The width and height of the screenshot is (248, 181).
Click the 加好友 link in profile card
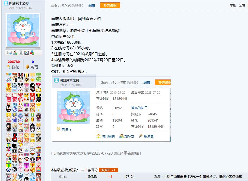[x=129, y=136]
